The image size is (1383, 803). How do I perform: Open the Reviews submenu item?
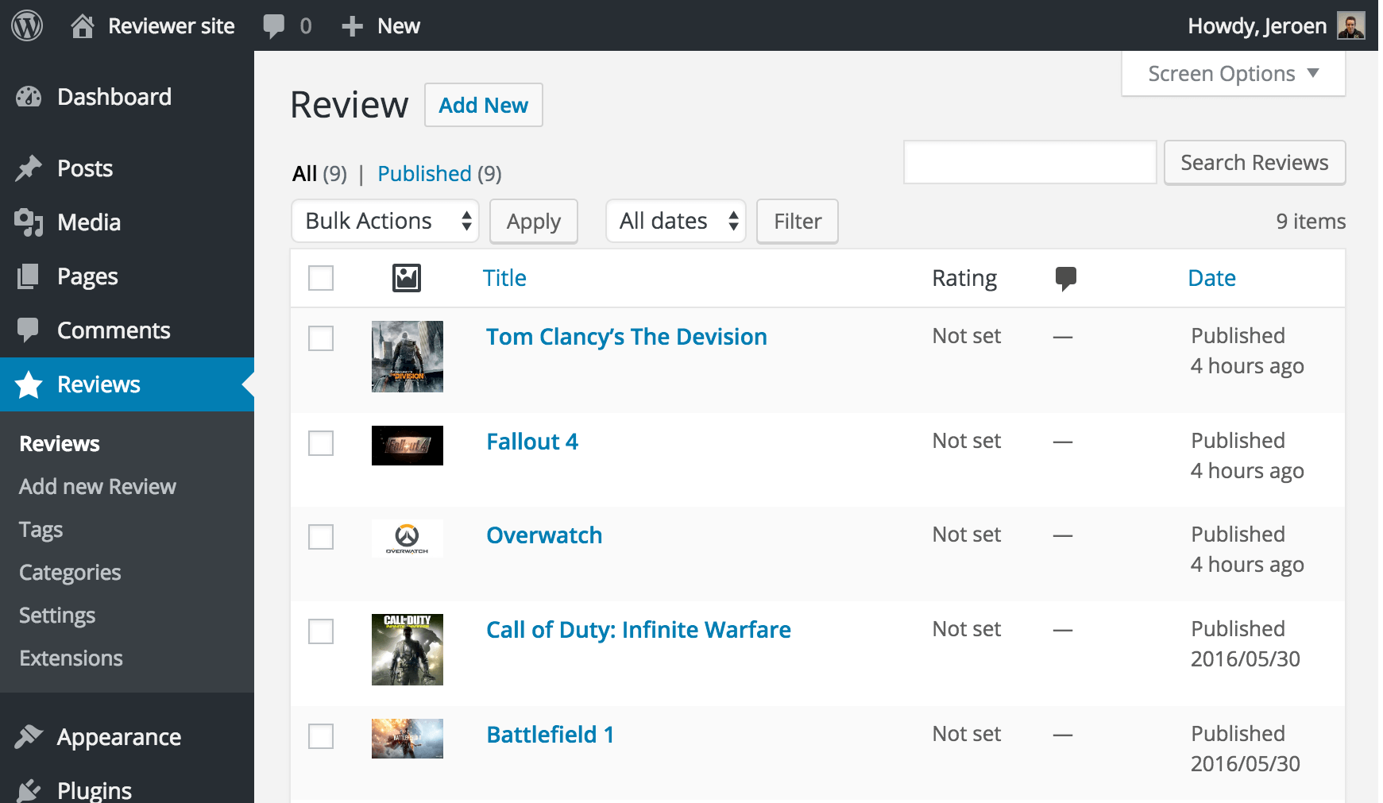(x=60, y=444)
